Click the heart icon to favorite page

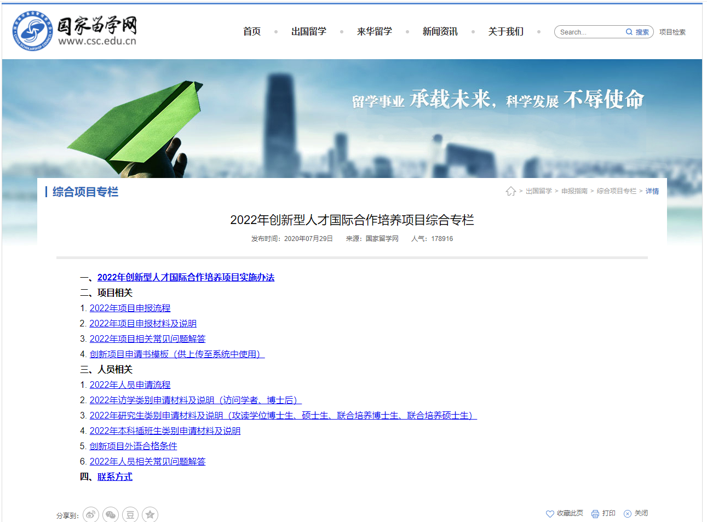point(550,514)
